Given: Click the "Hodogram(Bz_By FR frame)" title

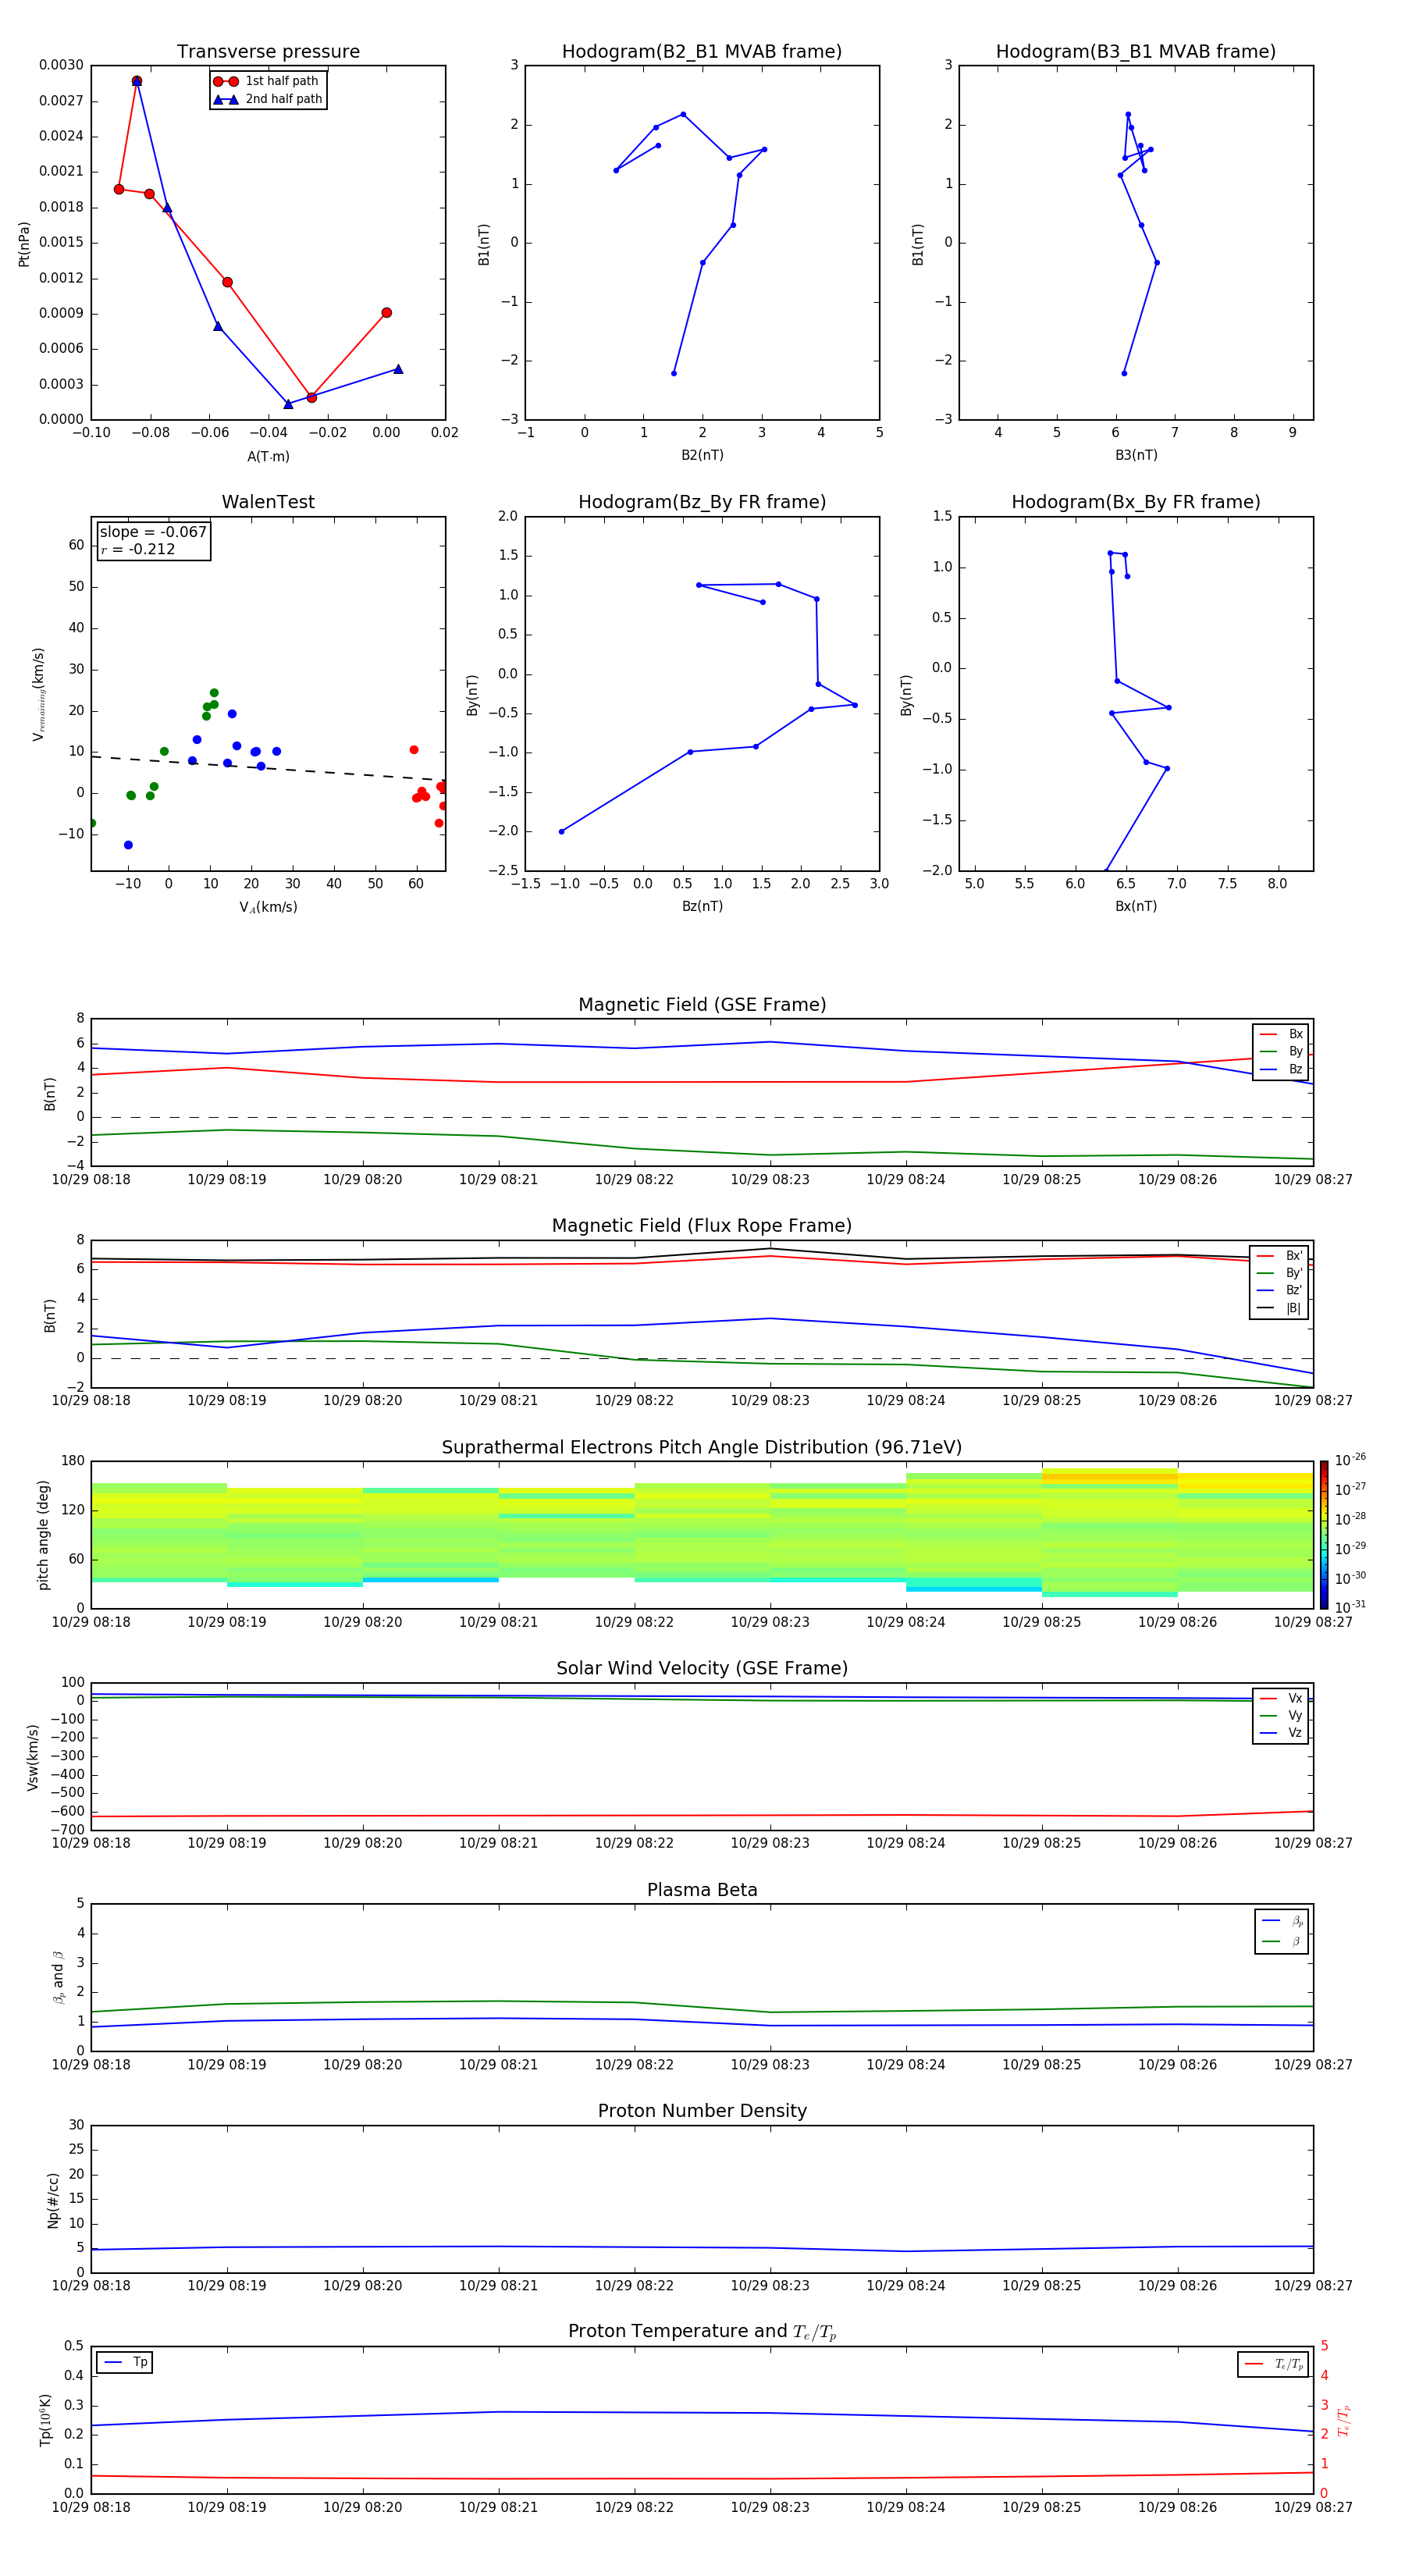Looking at the screenshot, I should [702, 502].
